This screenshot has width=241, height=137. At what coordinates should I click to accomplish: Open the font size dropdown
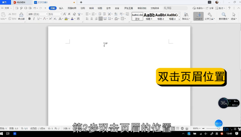click(61, 14)
